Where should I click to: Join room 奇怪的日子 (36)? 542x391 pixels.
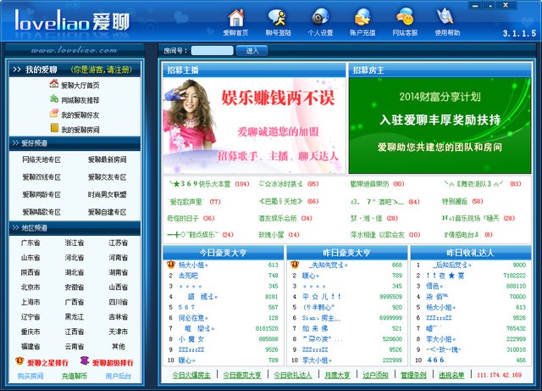point(191,218)
